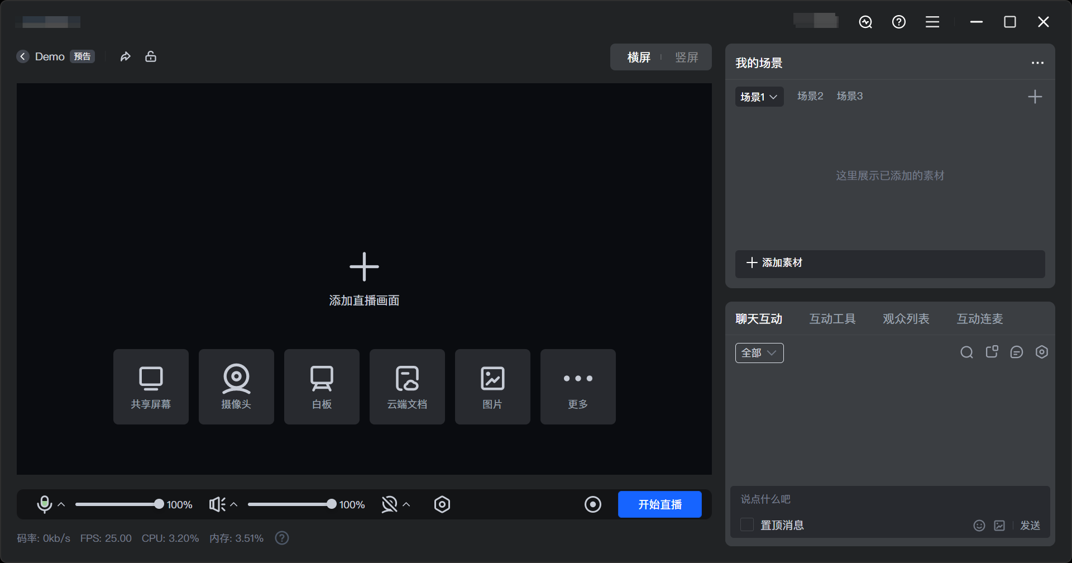Screen dimensions: 1072x563
Task: Click the unlock padlock icon
Action: pos(151,56)
